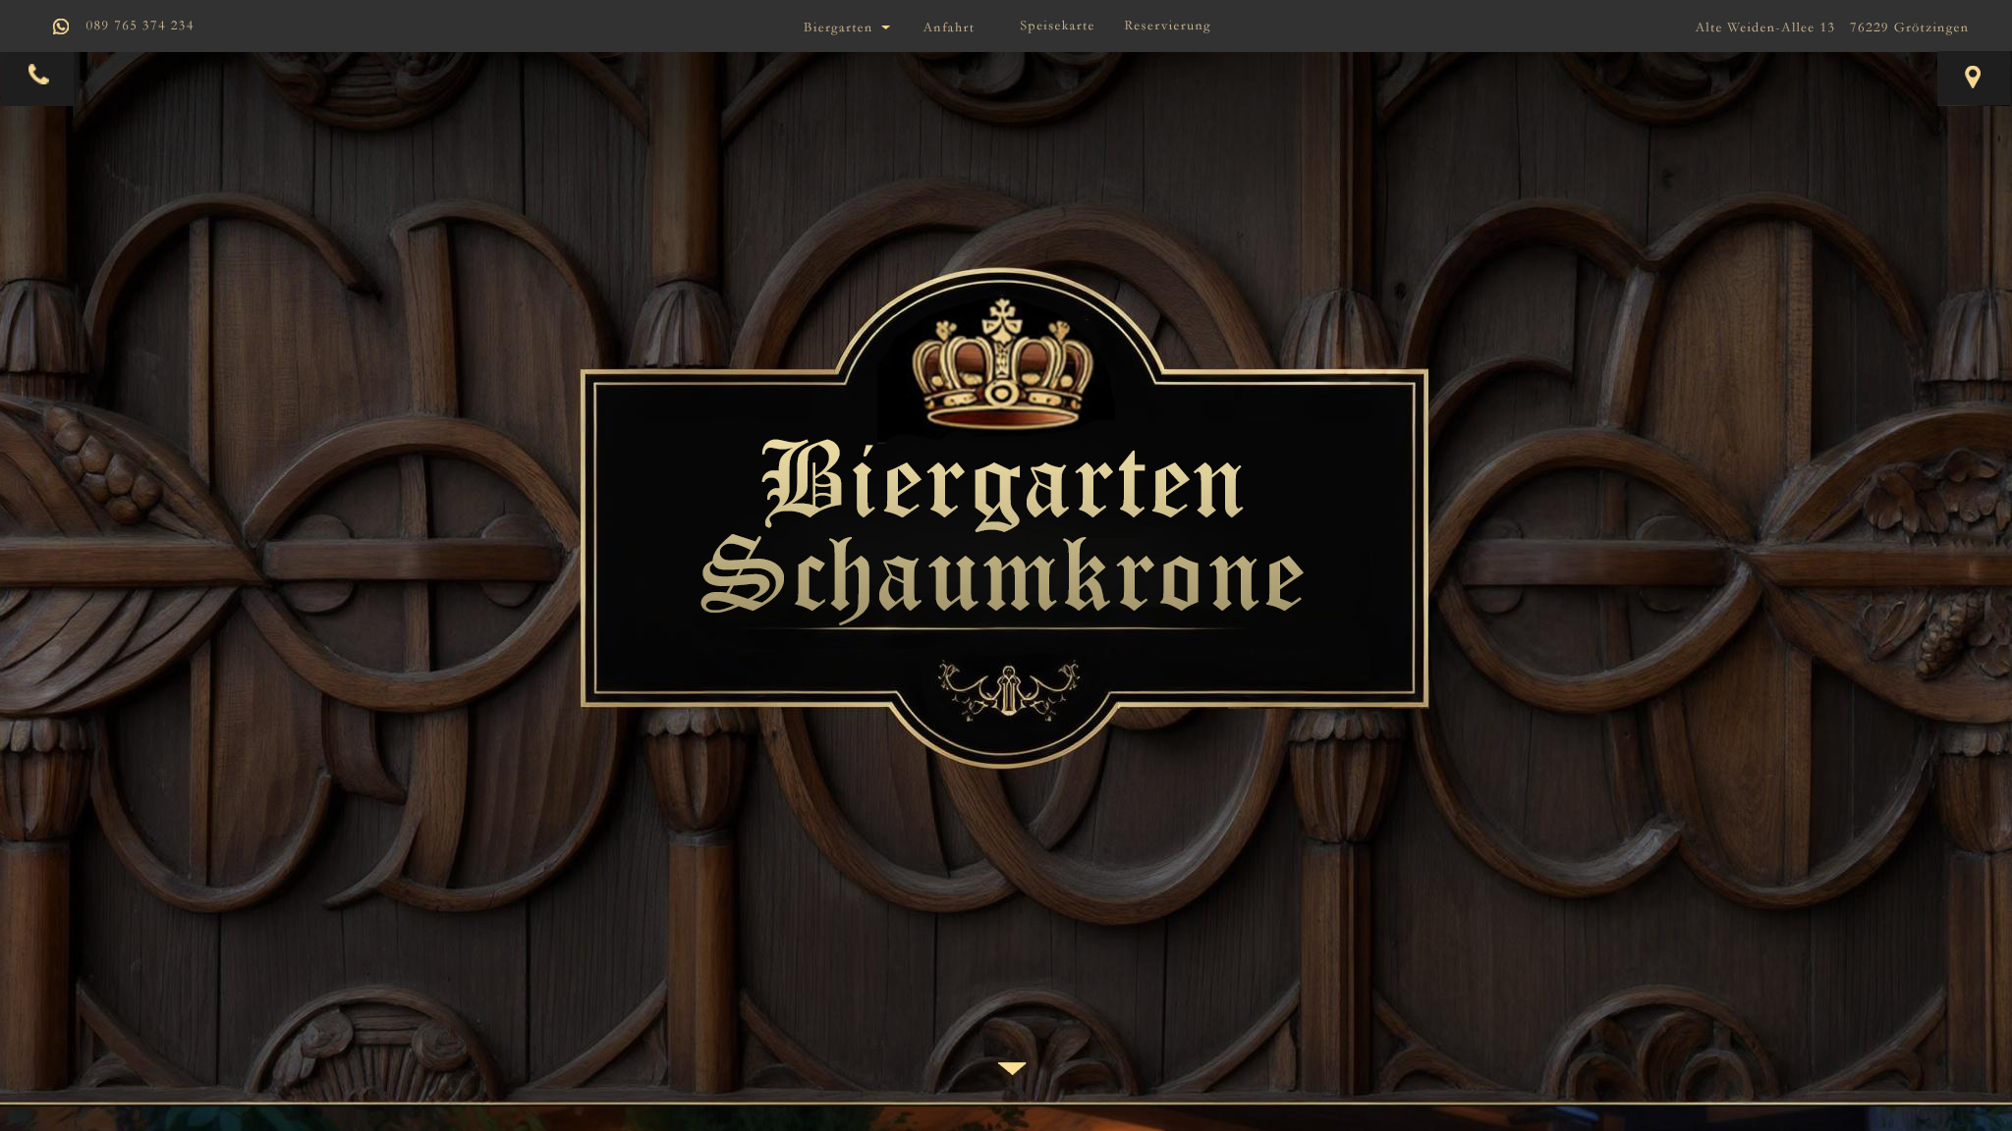Screen dimensions: 2012x1131
Task: Click address Alte Weiden-Allee 13
Action: coord(1764,27)
